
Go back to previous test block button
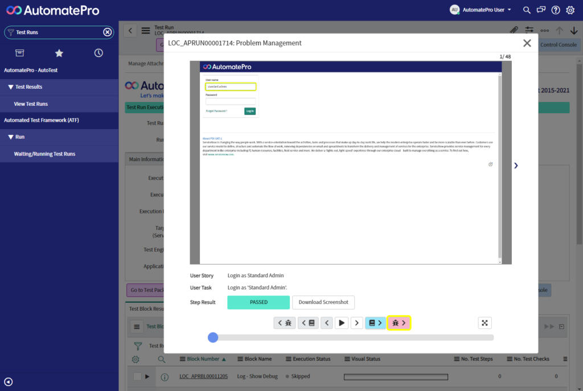[x=308, y=323]
